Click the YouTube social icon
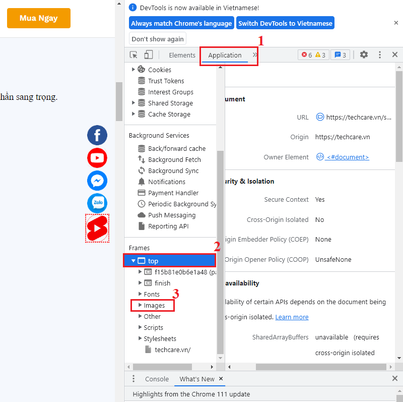 (x=97, y=158)
